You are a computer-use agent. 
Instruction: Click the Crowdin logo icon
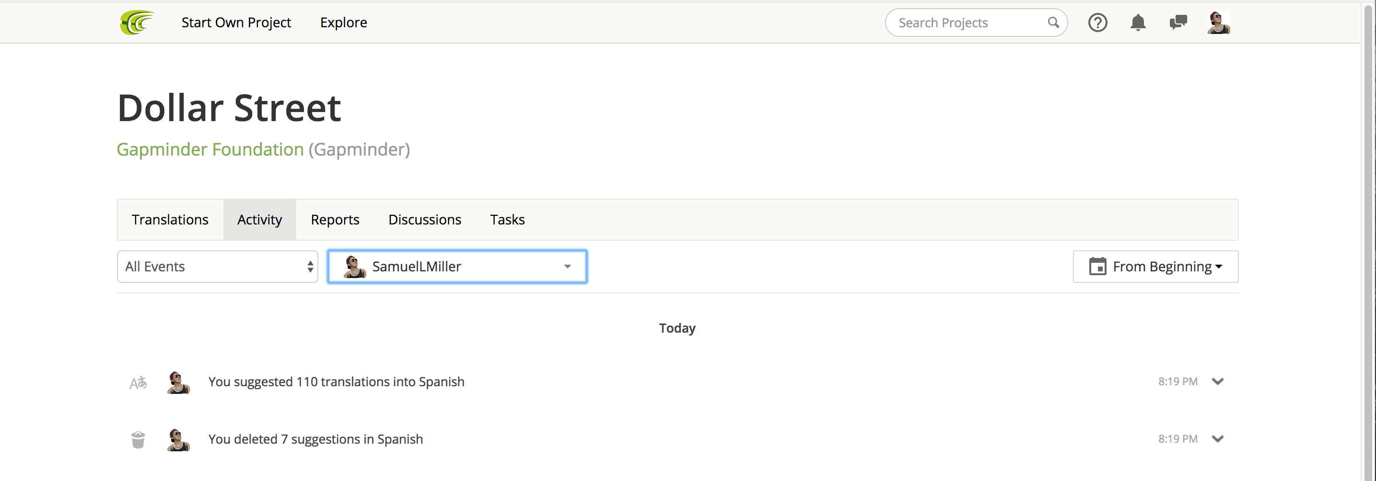(x=137, y=22)
